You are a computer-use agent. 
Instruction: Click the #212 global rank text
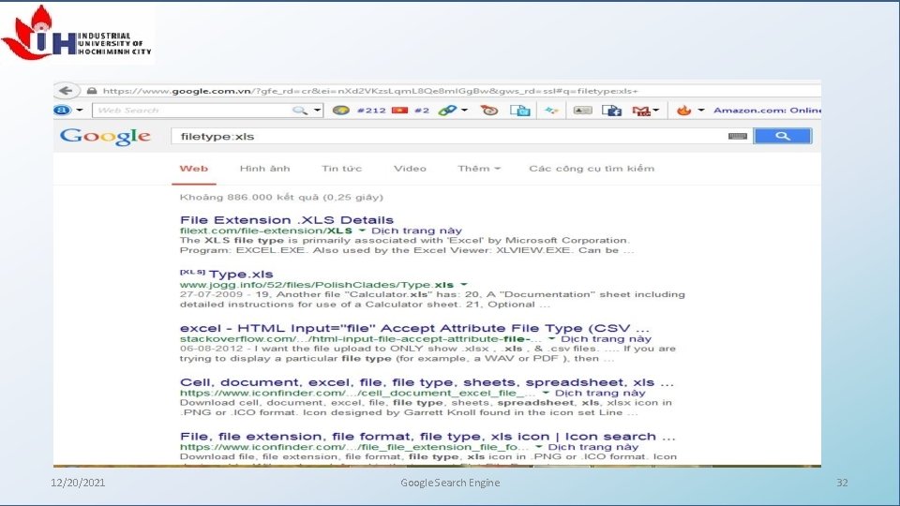click(x=371, y=111)
